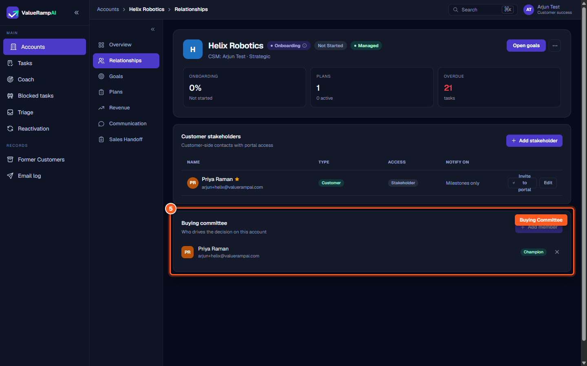
Task: Click the Champion role badge
Action: click(533, 252)
